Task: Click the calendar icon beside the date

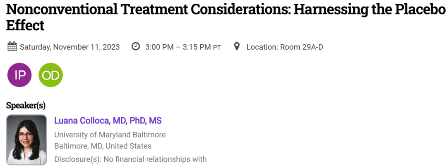Action: [x=12, y=46]
